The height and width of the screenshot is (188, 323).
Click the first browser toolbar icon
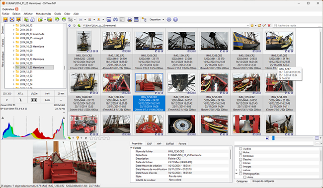5,19
